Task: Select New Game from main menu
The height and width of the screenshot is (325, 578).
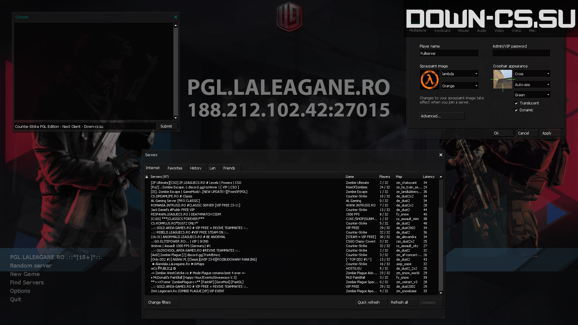Action: pyautogui.click(x=25, y=274)
